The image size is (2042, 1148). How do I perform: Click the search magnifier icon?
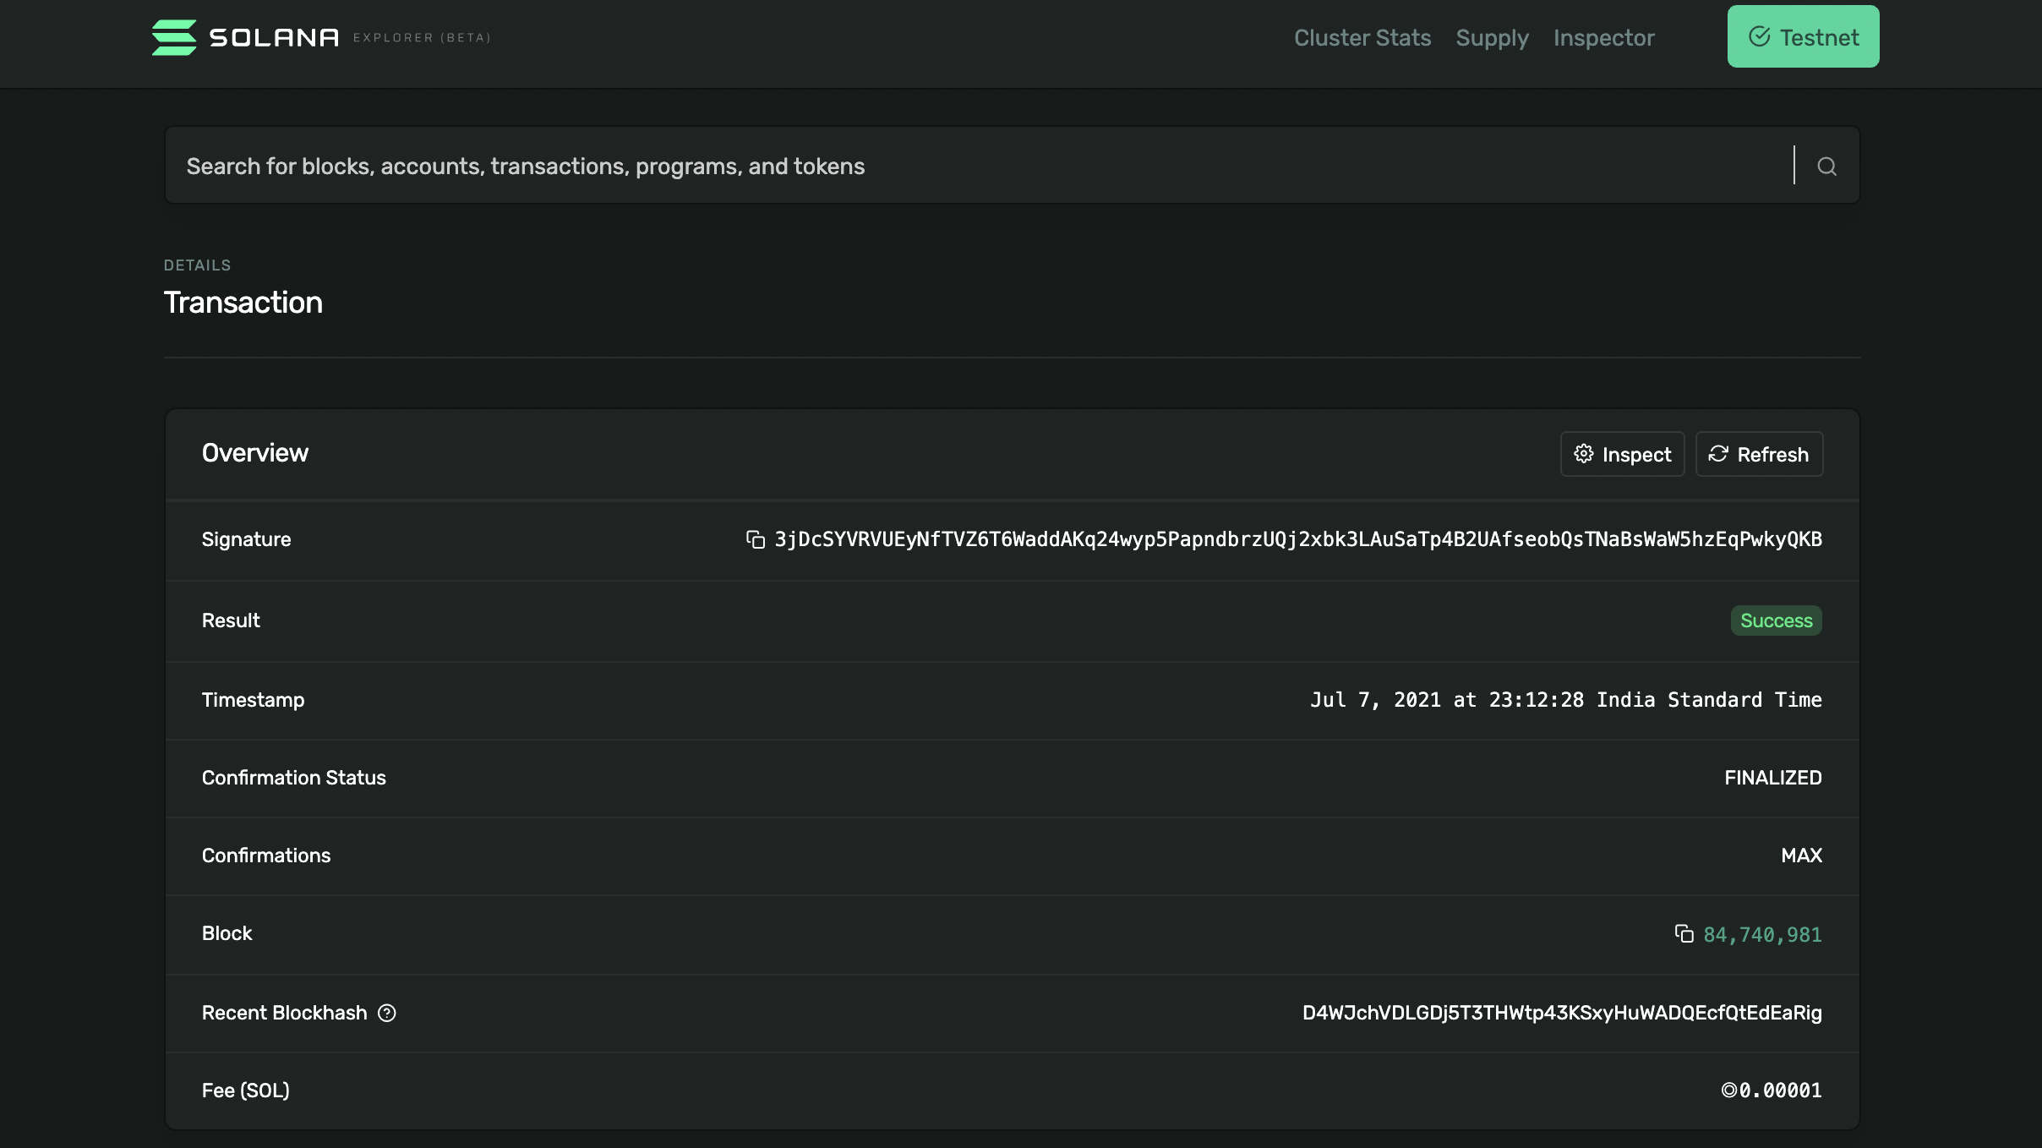[1826, 167]
